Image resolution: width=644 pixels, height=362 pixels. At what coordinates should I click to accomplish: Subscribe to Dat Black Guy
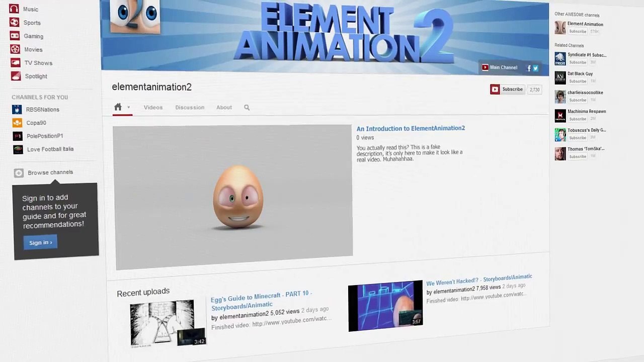(x=578, y=81)
